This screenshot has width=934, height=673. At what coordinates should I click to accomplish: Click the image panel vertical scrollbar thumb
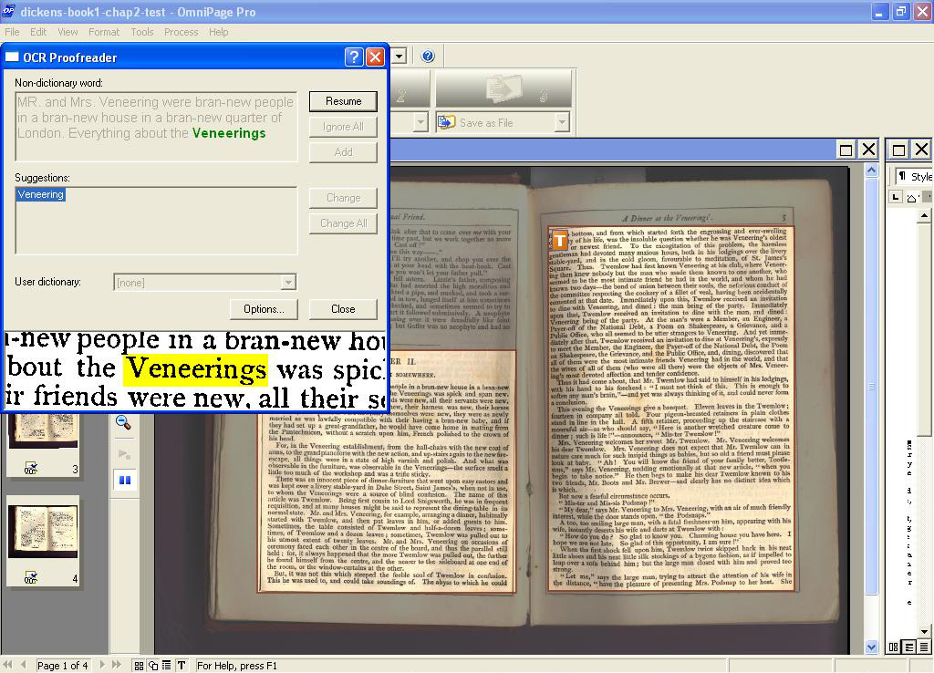[x=871, y=387]
